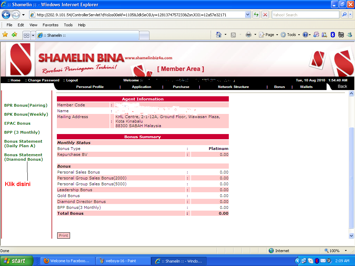This screenshot has height=266, width=355.
Task: Open the Purchase menu item
Action: pos(181,87)
